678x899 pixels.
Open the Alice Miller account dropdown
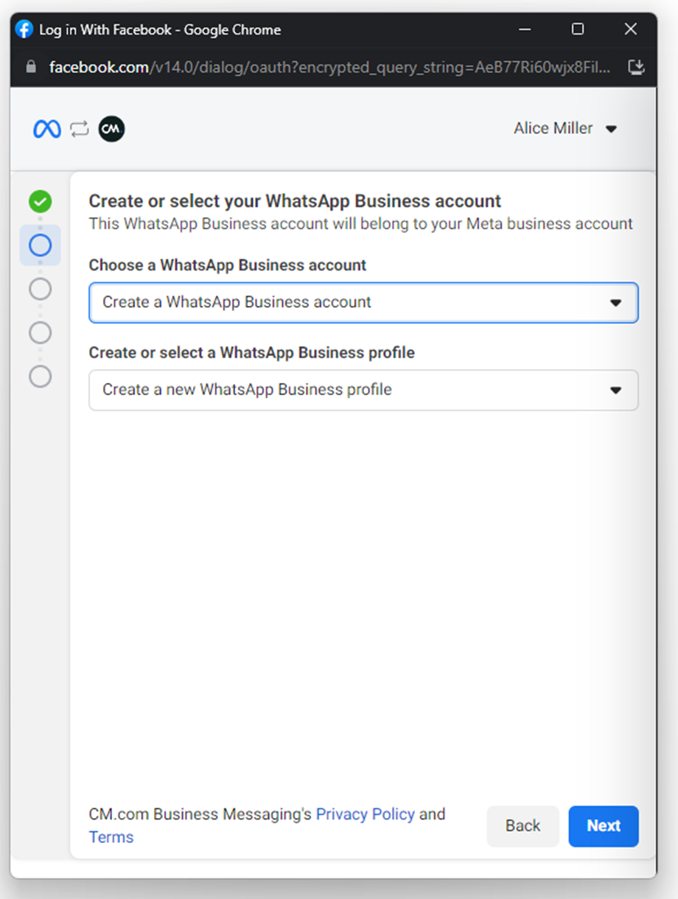point(565,129)
